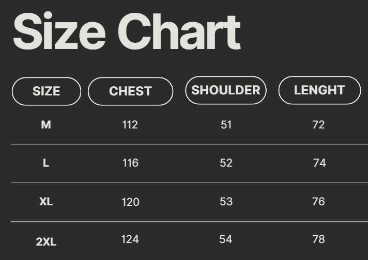Select the 2XL size row label
The width and height of the screenshot is (368, 260).
pyautogui.click(x=46, y=241)
